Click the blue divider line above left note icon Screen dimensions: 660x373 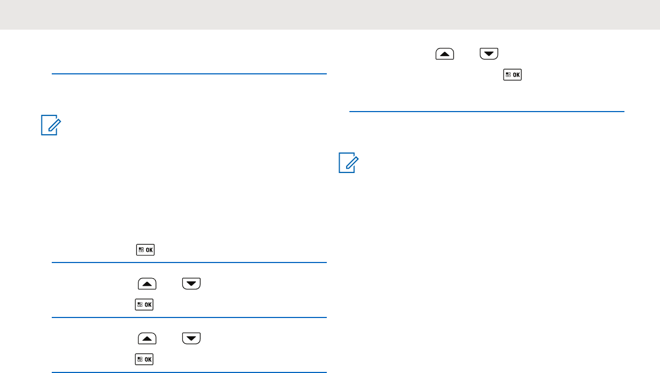(189, 74)
